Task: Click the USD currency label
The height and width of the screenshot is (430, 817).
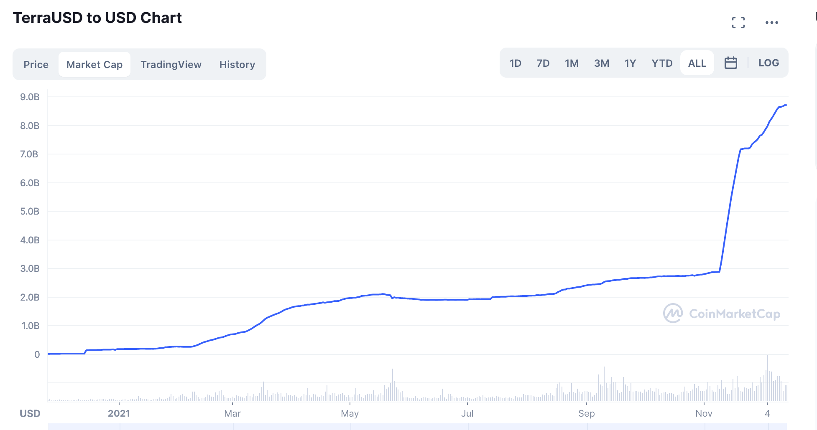Action: point(30,413)
